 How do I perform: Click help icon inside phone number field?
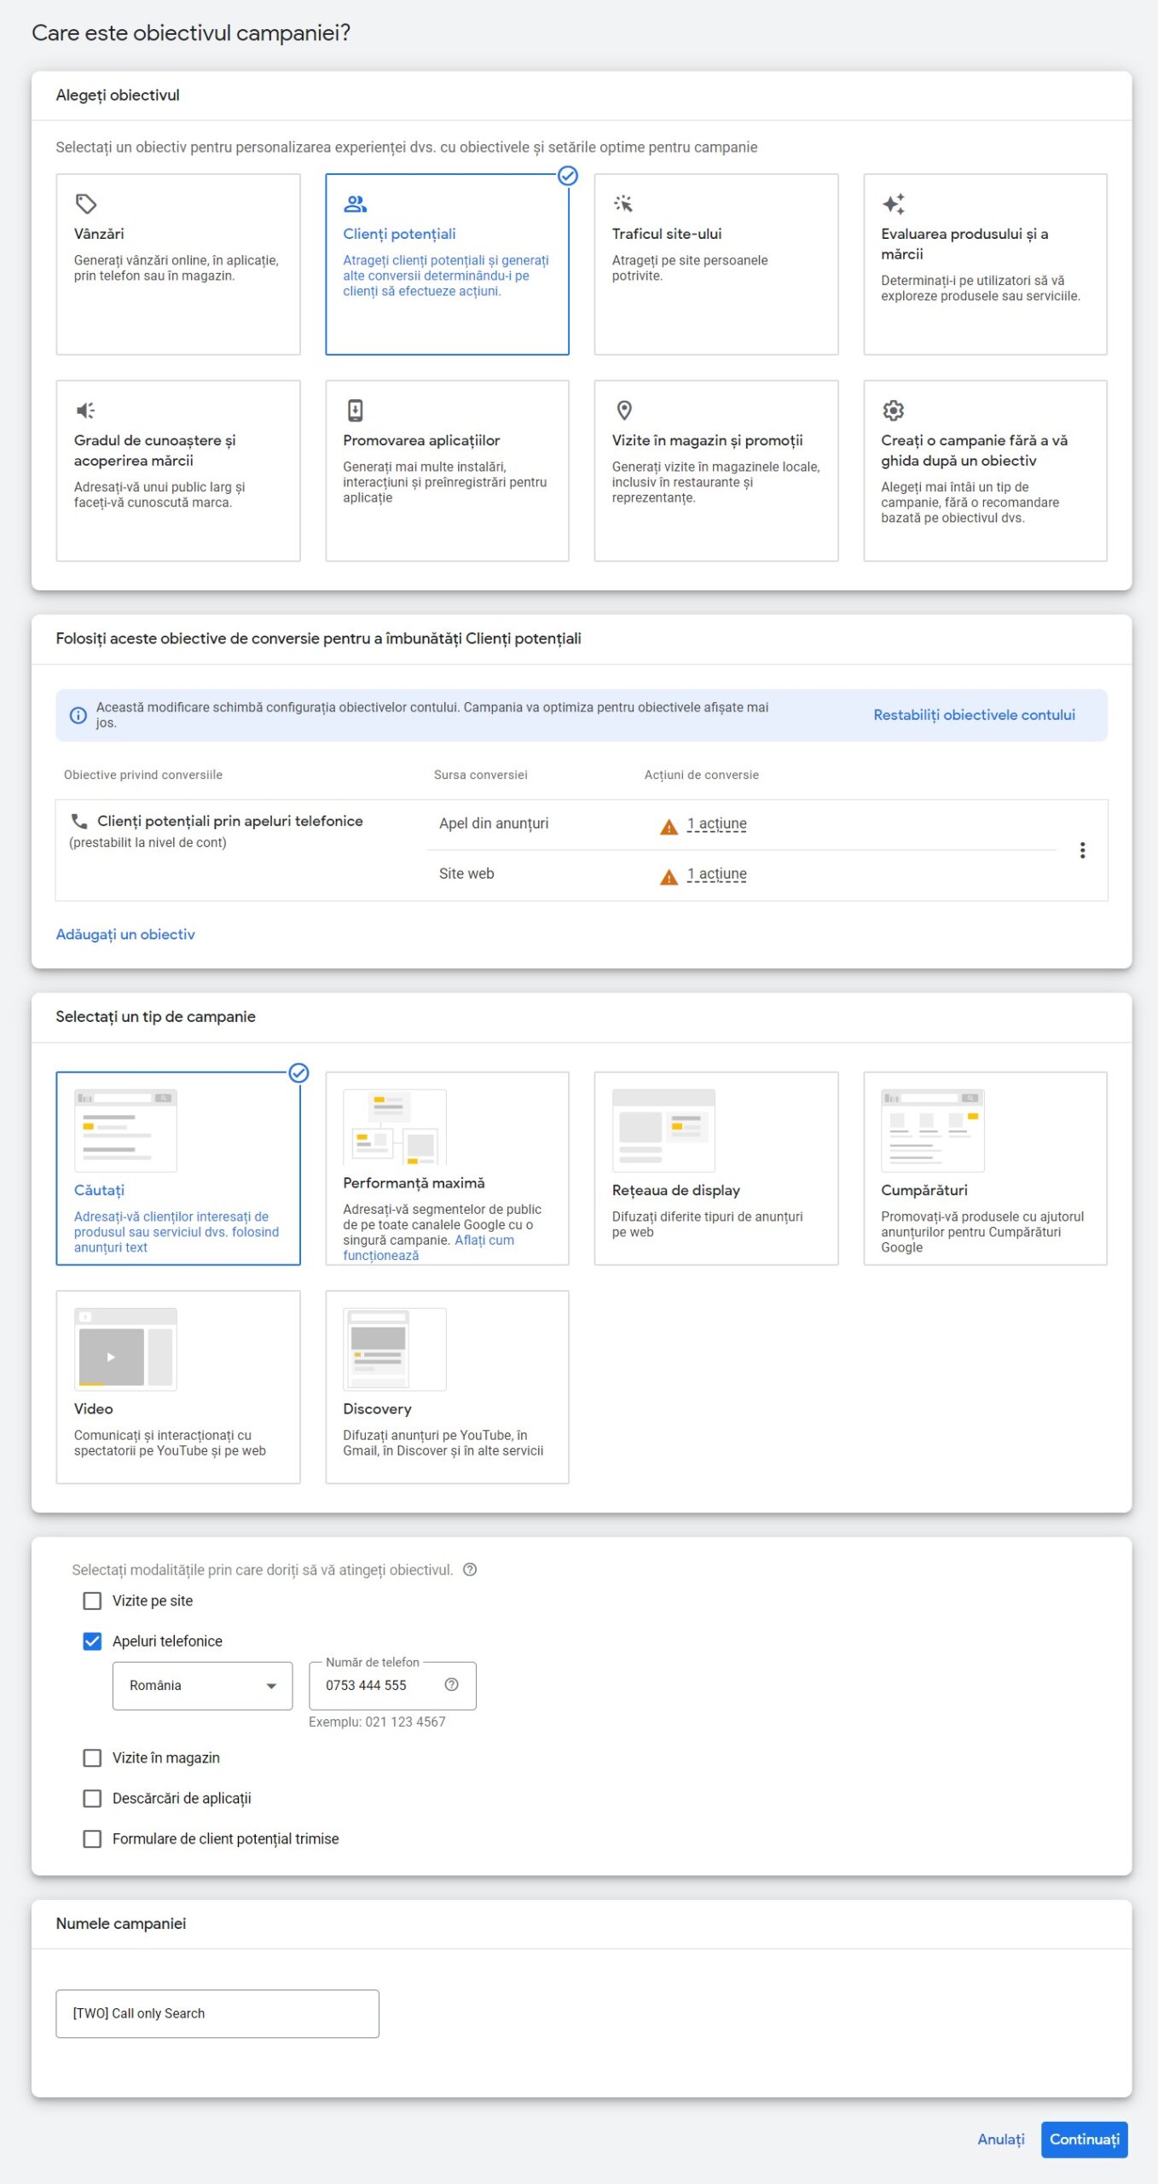(x=452, y=1684)
